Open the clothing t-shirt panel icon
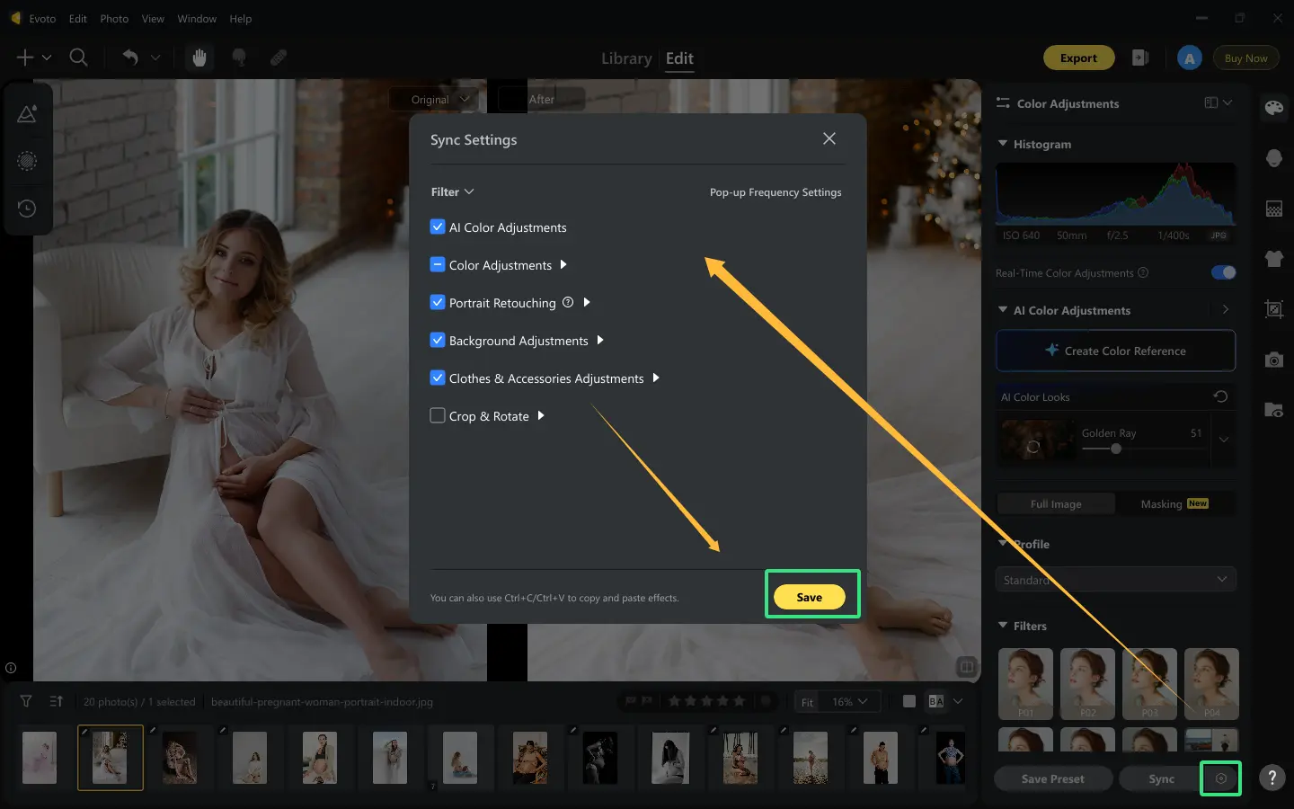Viewport: 1294px width, 809px height. pos(1273,259)
